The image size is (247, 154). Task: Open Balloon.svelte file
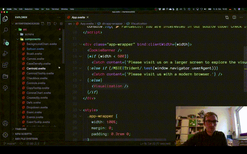tap(35, 49)
